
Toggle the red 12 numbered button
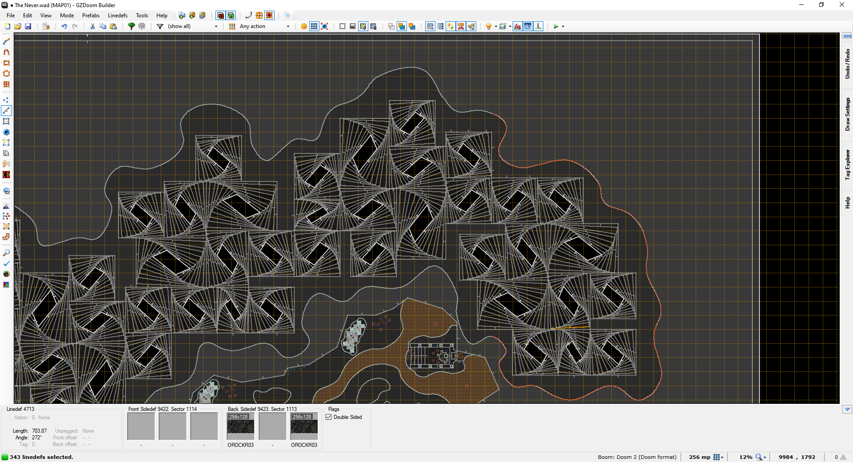220,15
